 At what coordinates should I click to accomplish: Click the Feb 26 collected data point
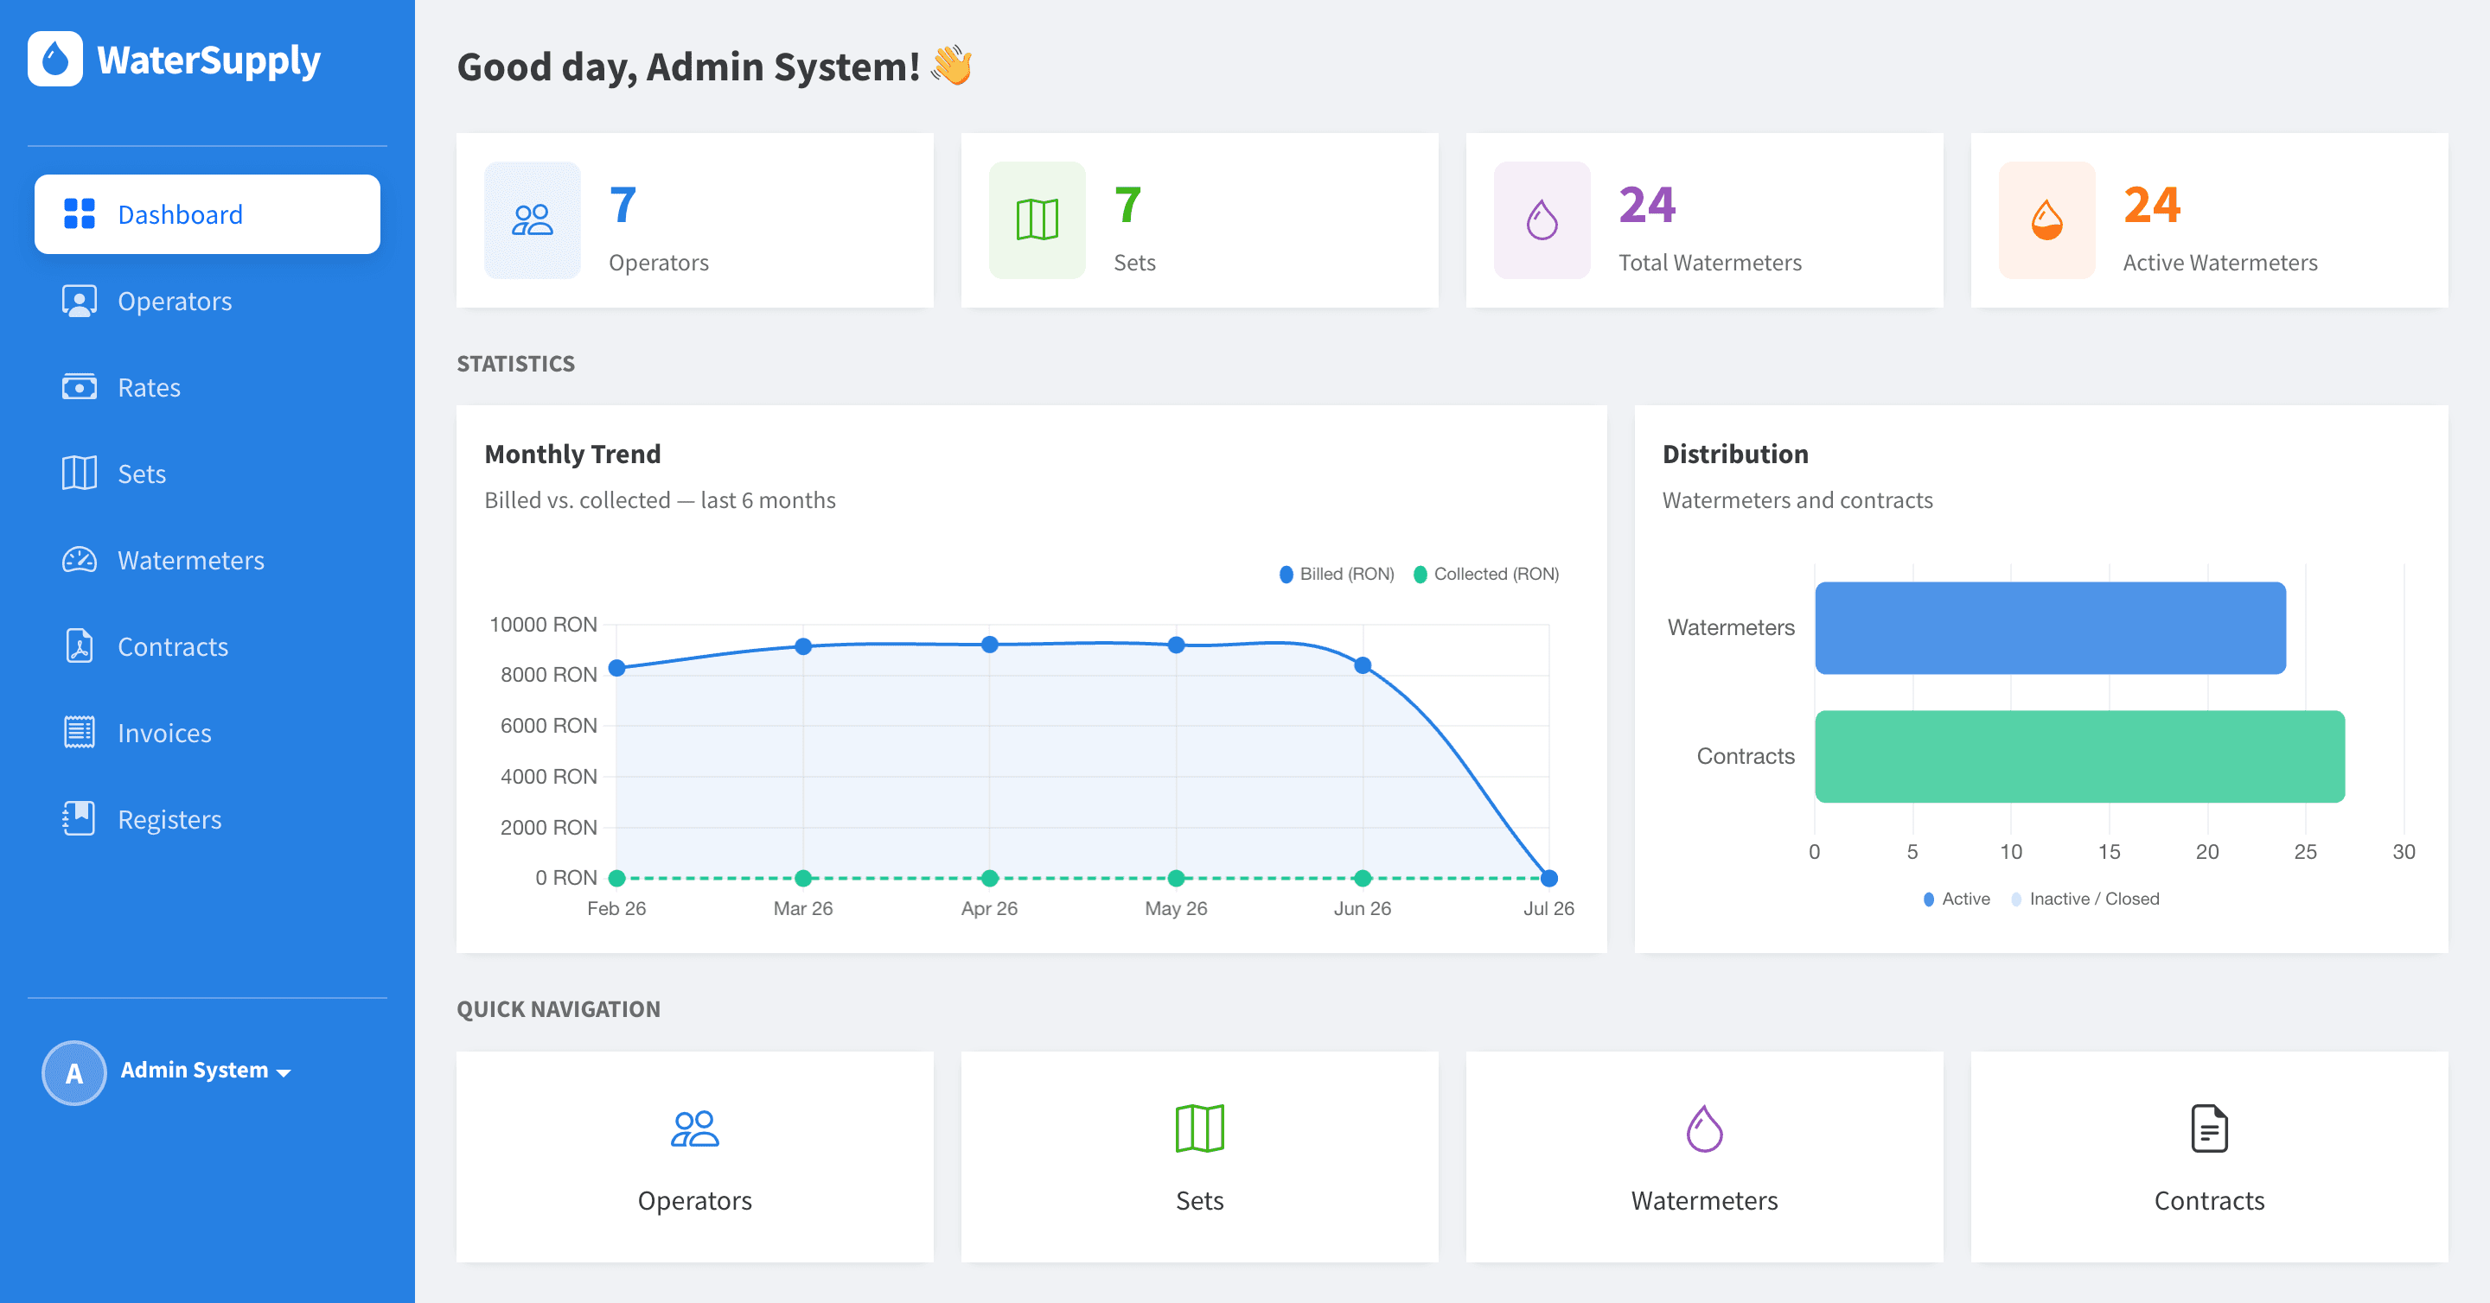[x=616, y=878]
